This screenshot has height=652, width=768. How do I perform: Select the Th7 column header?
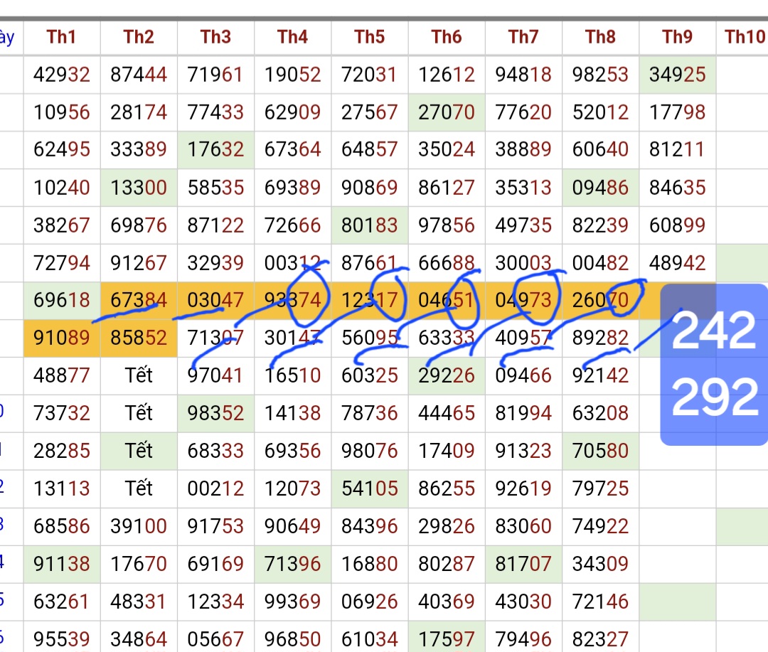523,37
